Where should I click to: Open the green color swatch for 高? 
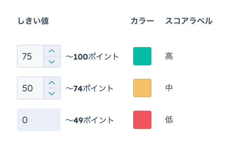coord(142,56)
